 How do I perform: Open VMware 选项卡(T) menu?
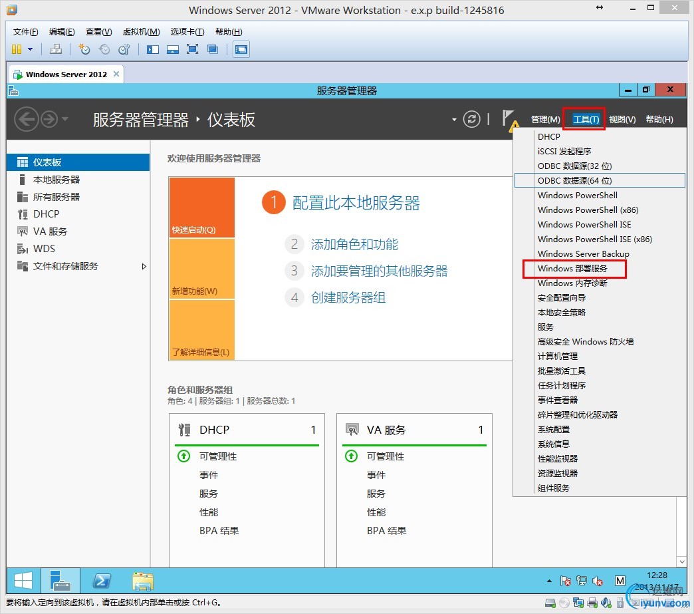click(x=187, y=31)
